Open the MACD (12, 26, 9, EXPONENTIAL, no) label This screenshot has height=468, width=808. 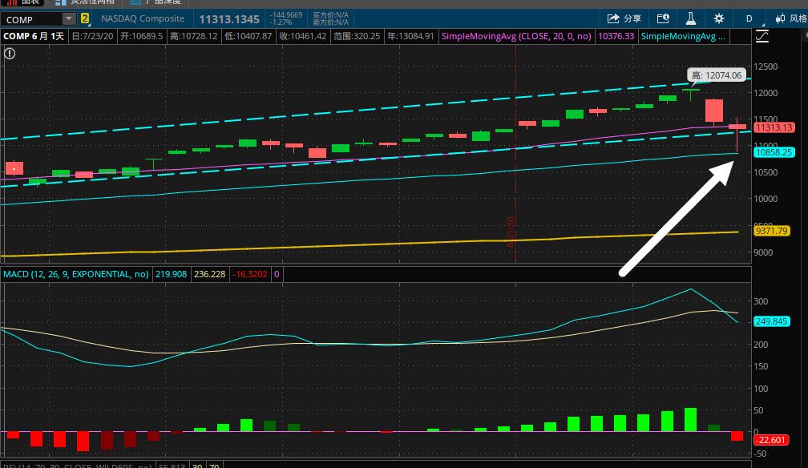pyautogui.click(x=75, y=274)
